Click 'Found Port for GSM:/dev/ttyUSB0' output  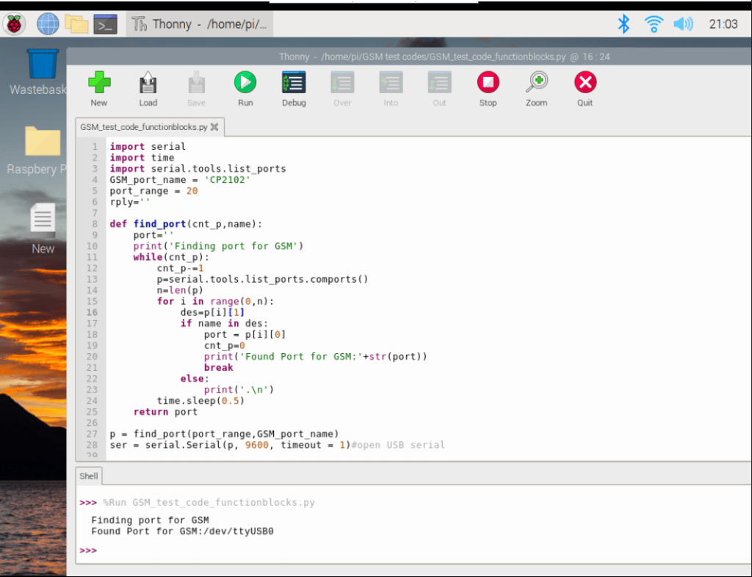click(182, 531)
